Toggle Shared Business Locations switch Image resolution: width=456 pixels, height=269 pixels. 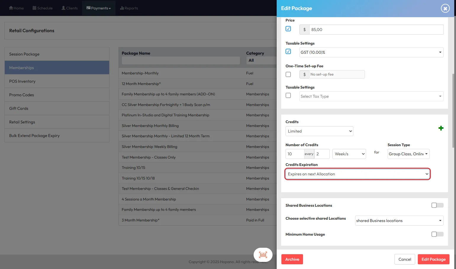pos(437,205)
